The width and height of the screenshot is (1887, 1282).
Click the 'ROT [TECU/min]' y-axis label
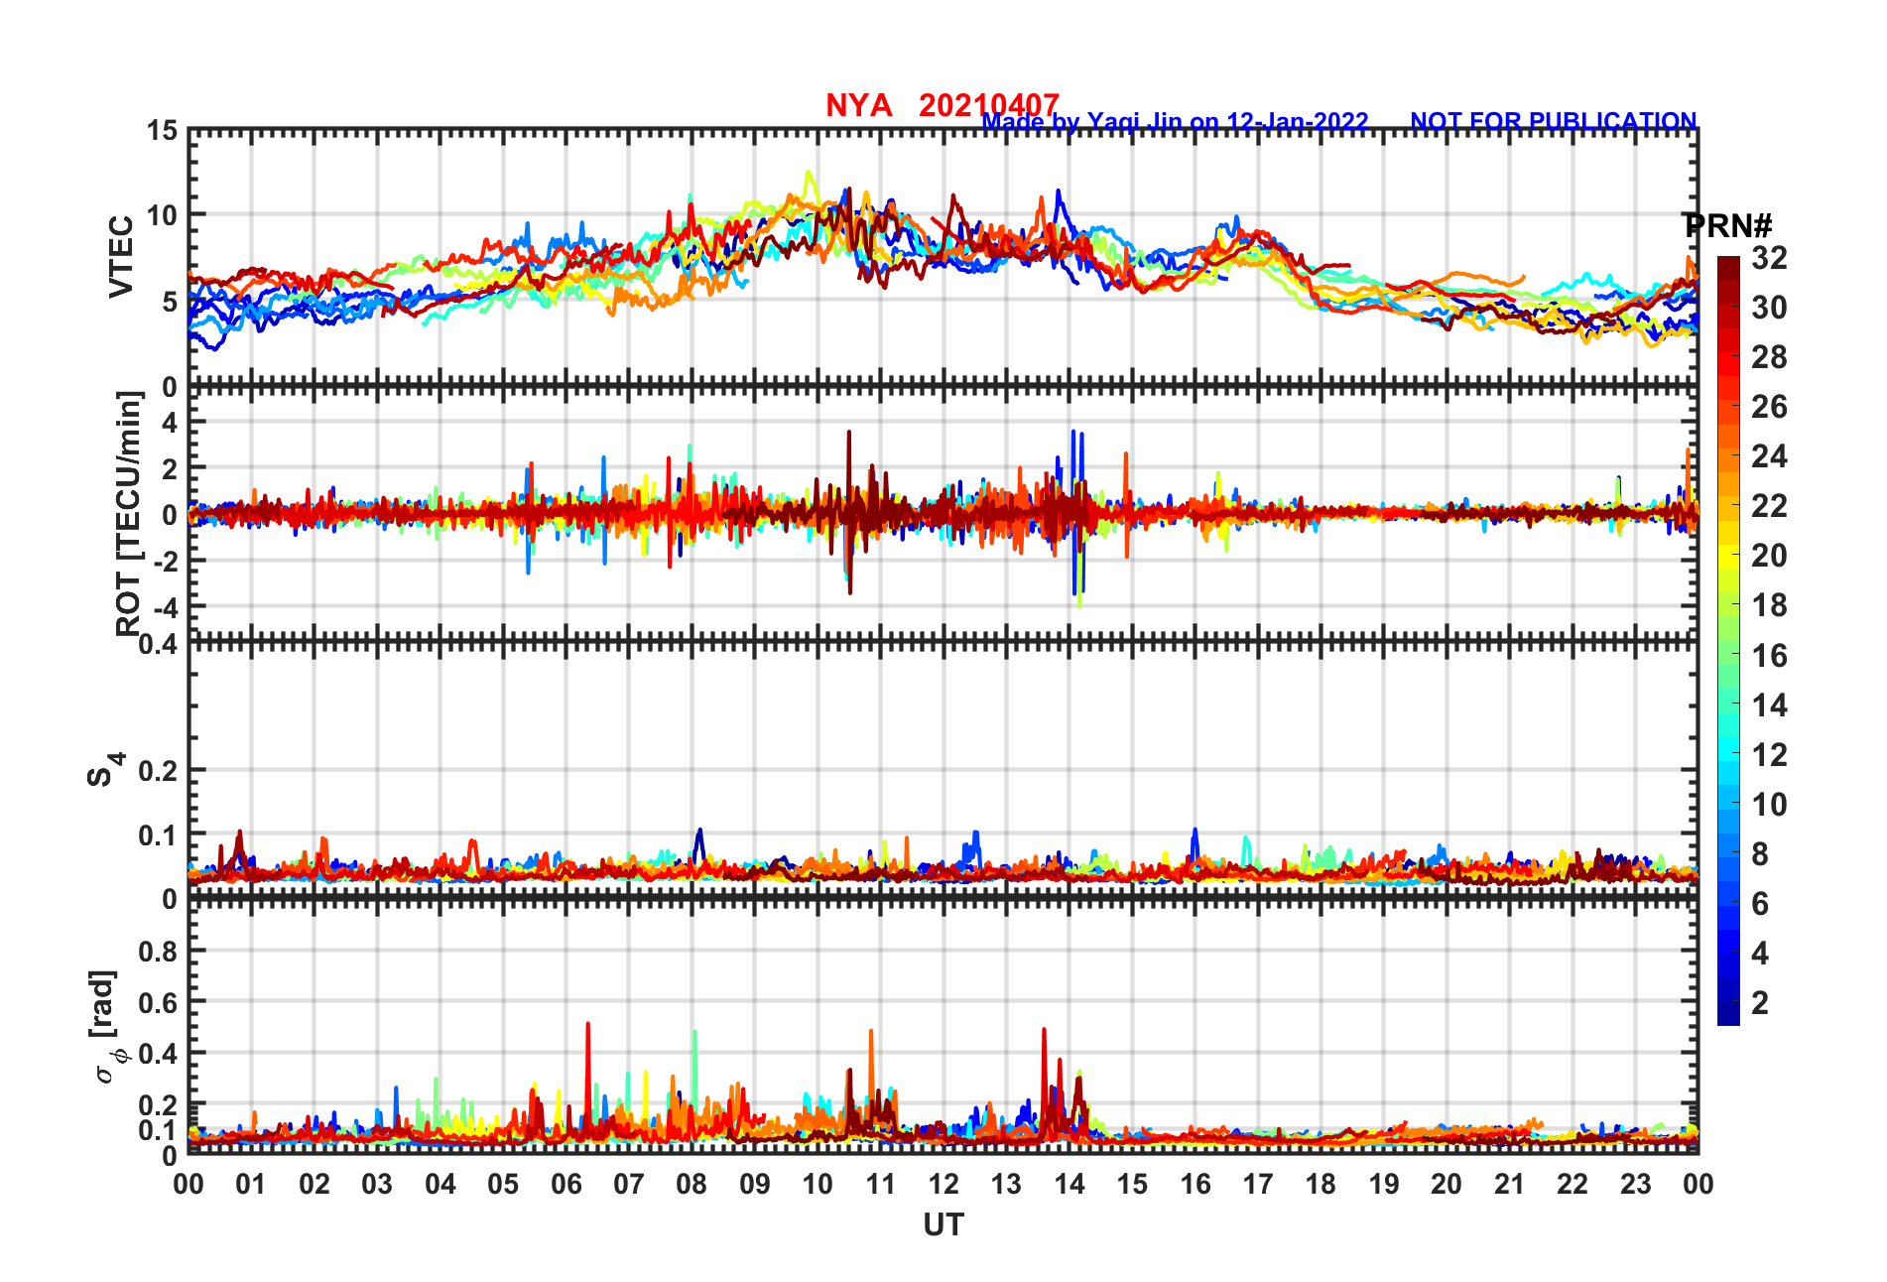(x=129, y=514)
